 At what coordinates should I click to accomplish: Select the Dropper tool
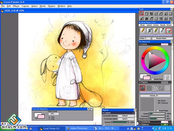151,18
